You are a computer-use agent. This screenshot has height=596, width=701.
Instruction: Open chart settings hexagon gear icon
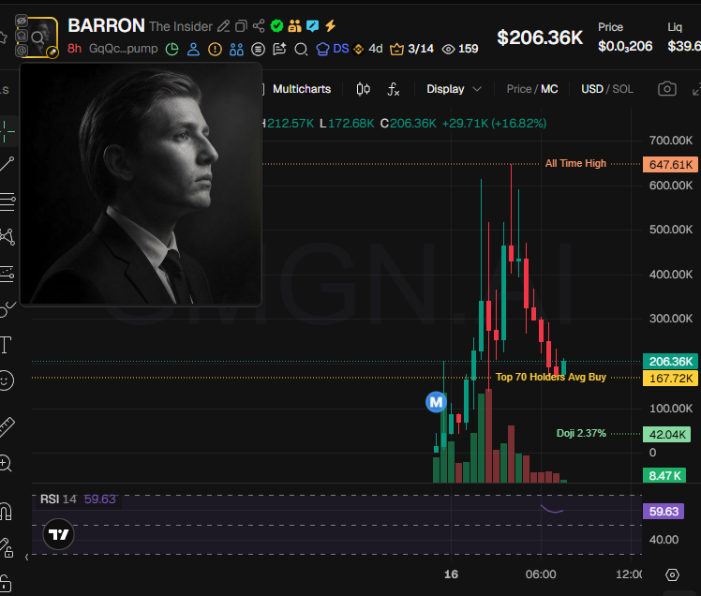pos(672,575)
